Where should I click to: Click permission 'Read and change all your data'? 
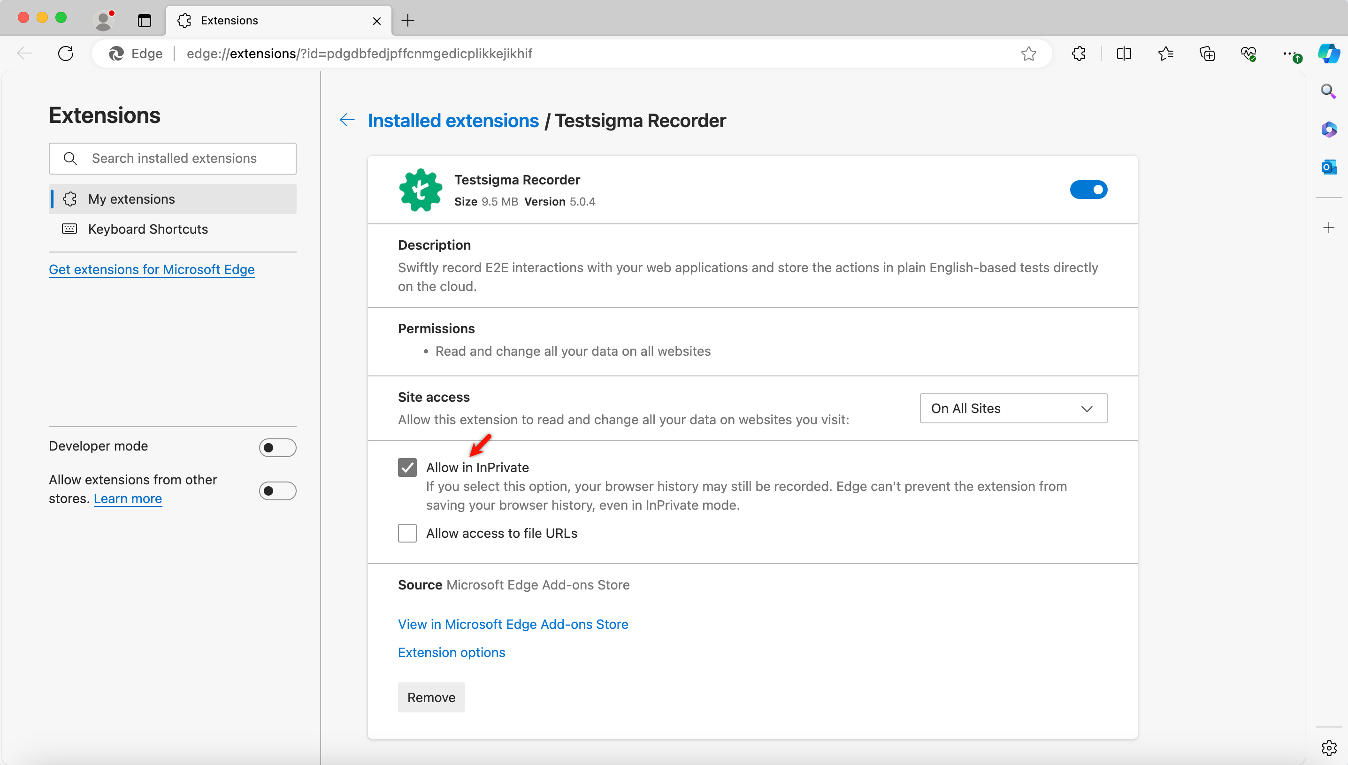tap(573, 351)
